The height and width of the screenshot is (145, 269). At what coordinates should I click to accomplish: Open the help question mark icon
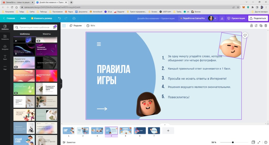tap(266, 142)
